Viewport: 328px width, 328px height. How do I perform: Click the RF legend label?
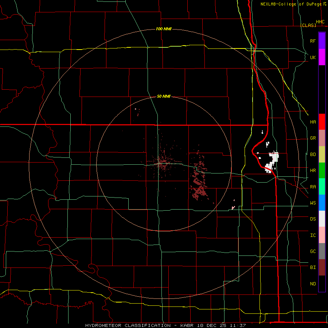313,41
